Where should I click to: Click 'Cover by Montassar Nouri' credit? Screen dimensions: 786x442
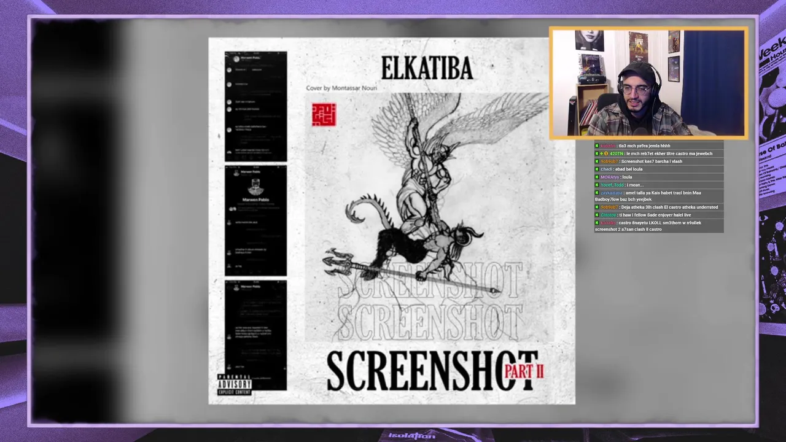341,88
